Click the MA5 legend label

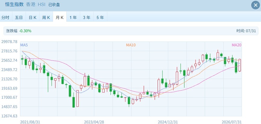(24, 45)
